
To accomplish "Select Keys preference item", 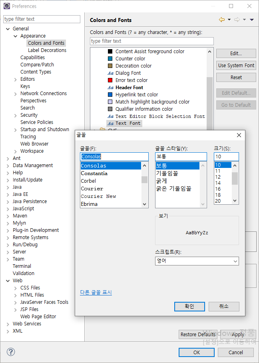I will pos(25,86).
